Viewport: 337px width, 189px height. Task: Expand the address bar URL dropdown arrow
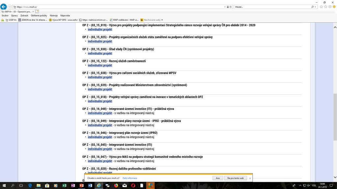[x=225, y=7]
